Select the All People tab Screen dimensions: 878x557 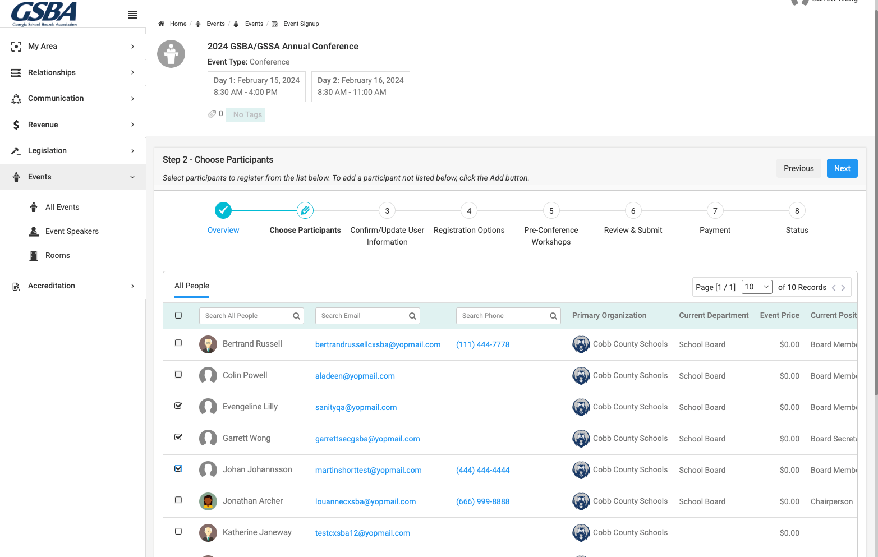pos(192,286)
